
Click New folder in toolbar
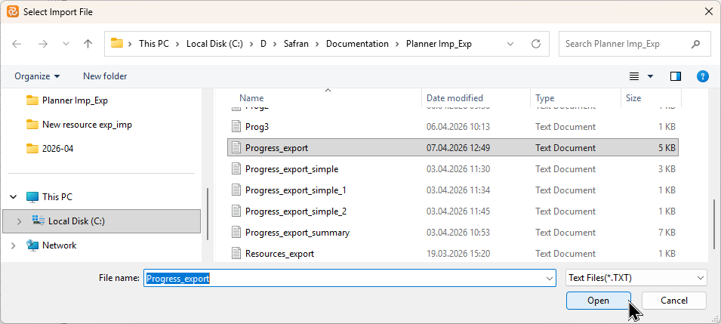tap(105, 76)
